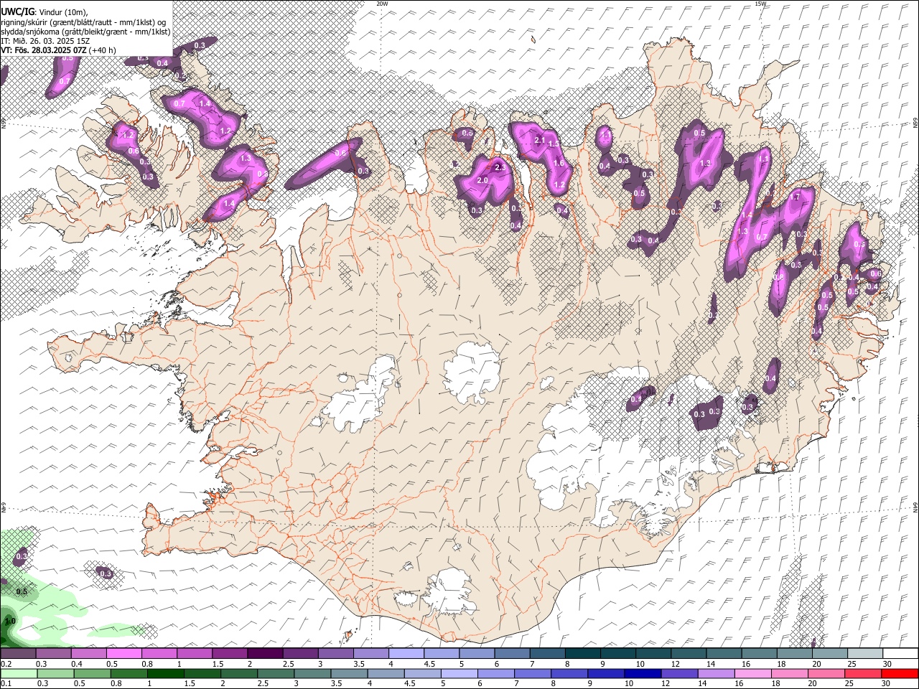Pick snow legend swatch between 0.3 and 0.4
919x689 pixels.
coord(53,653)
